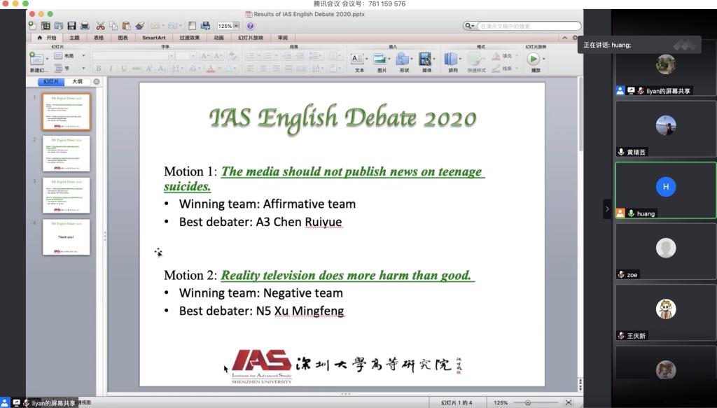Adjust the zoom slider in status bar
Screen dimensions: 717x408
pos(528,402)
